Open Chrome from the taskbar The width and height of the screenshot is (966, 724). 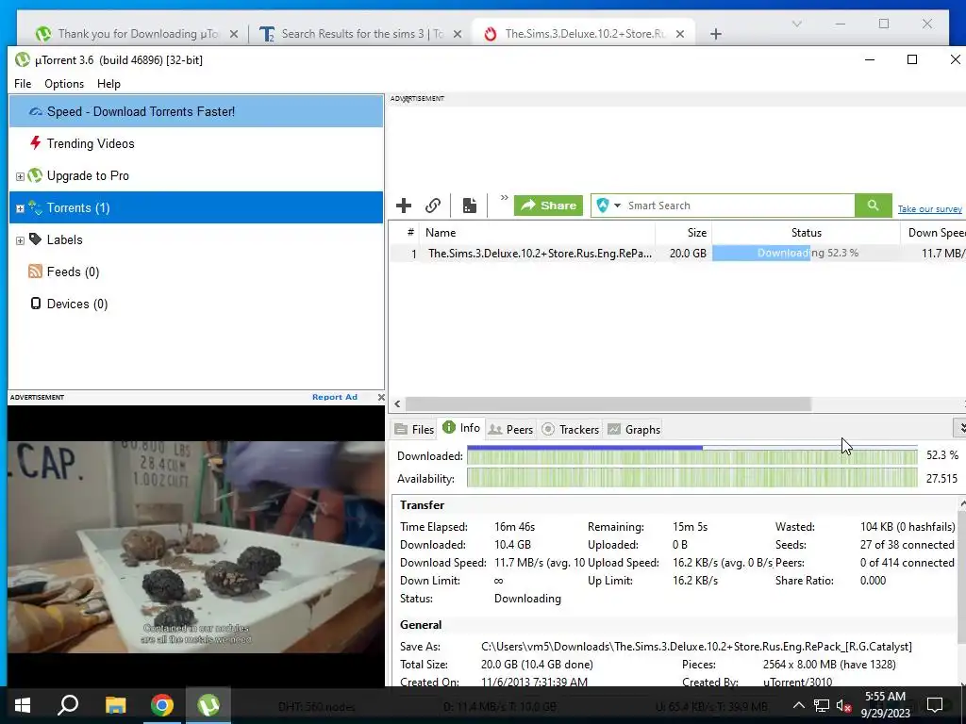162,705
